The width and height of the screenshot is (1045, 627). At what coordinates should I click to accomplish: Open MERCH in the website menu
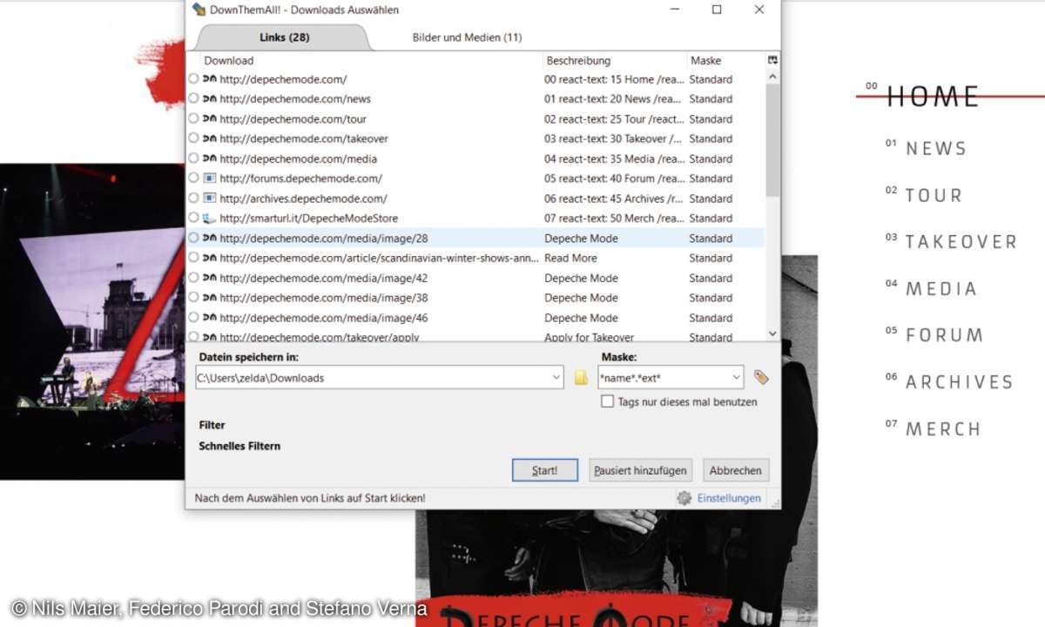pos(943,428)
